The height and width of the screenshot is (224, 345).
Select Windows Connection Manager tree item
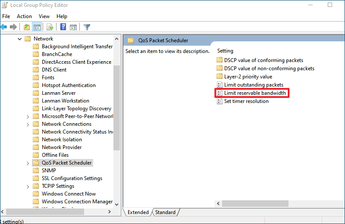[x=77, y=202]
